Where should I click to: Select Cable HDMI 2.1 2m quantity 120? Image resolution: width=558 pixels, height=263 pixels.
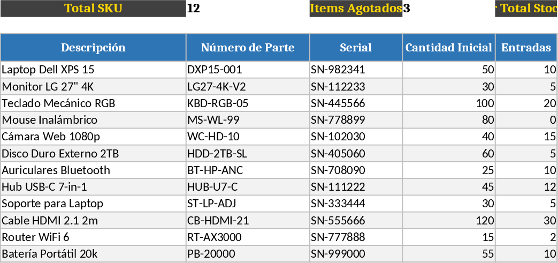pos(448,221)
